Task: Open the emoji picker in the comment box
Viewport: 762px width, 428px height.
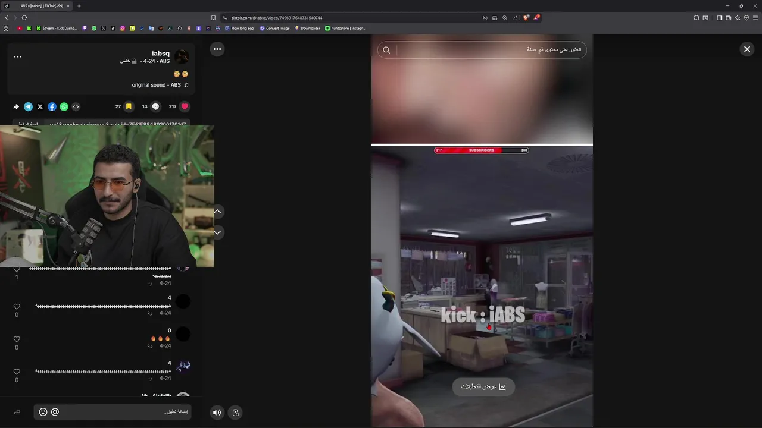Action: click(43, 412)
